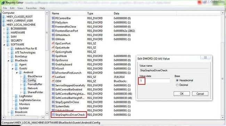Click the tree pane scroll up arrow

(x=47, y=13)
